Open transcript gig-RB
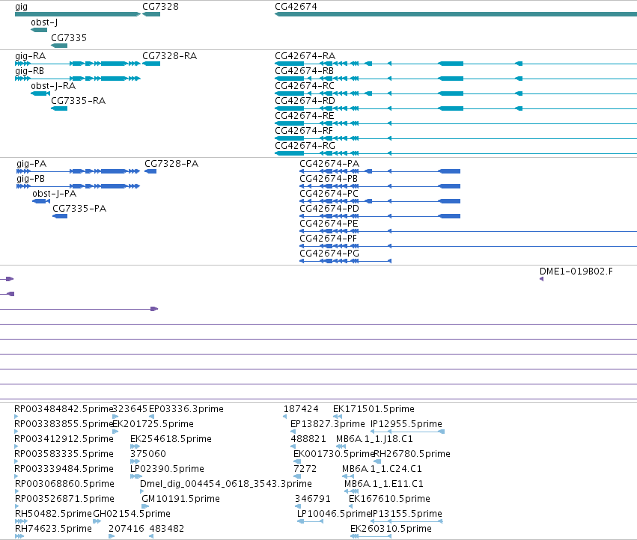The image size is (637, 540). tap(29, 70)
